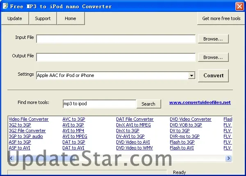The image size is (246, 176).
Task: Open the ASF to 3GP link
Action: [x=20, y=142]
